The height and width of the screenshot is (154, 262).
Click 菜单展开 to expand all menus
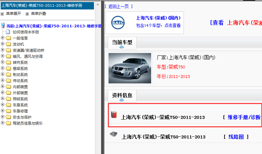coord(14,14)
